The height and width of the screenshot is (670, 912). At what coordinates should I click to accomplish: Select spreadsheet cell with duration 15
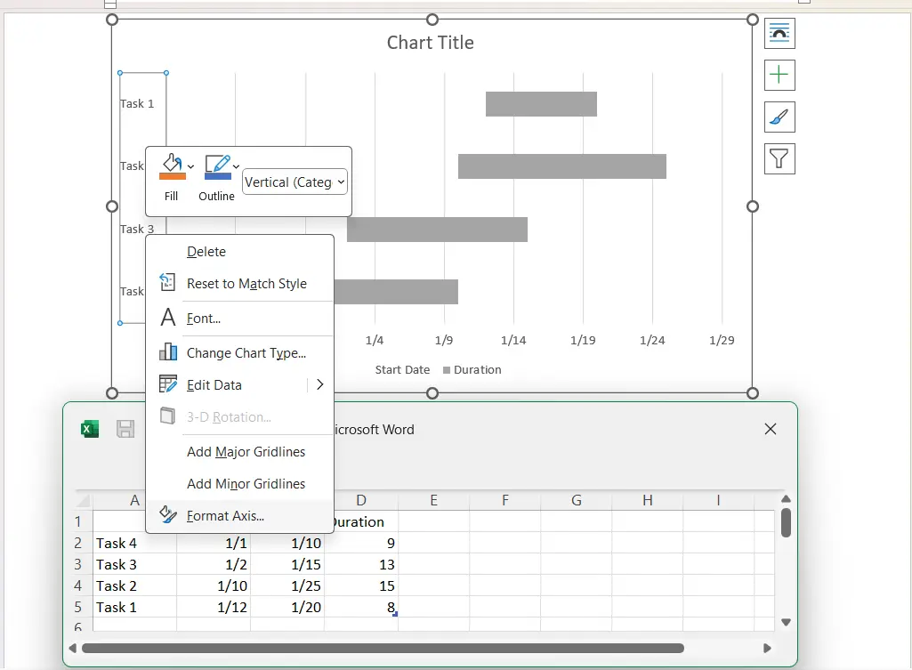[x=361, y=586]
